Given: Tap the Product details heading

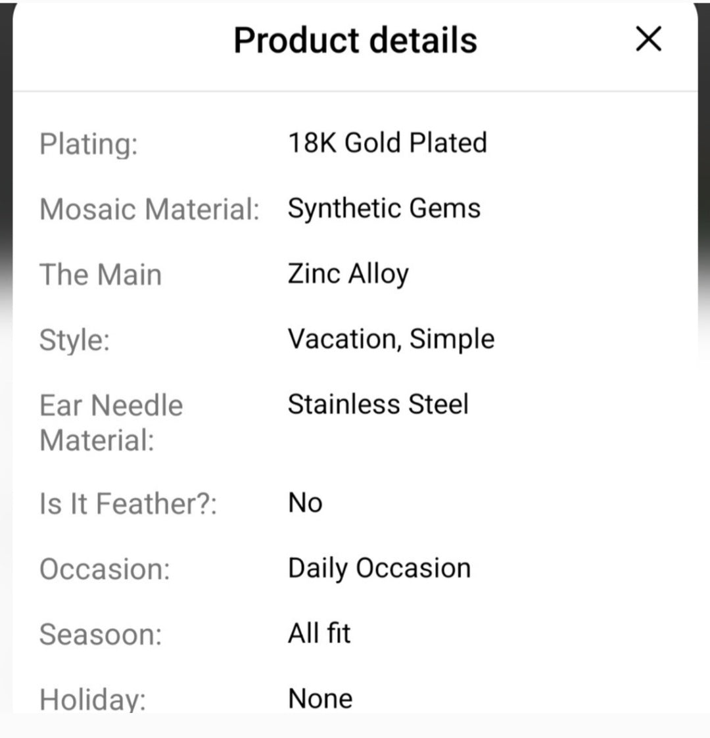Looking at the screenshot, I should (355, 40).
